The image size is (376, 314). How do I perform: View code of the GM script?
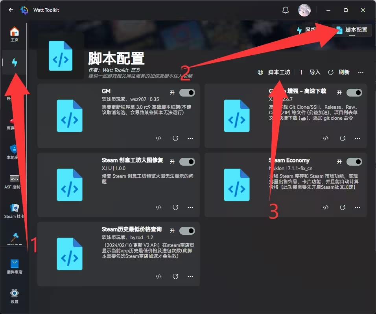(159, 138)
